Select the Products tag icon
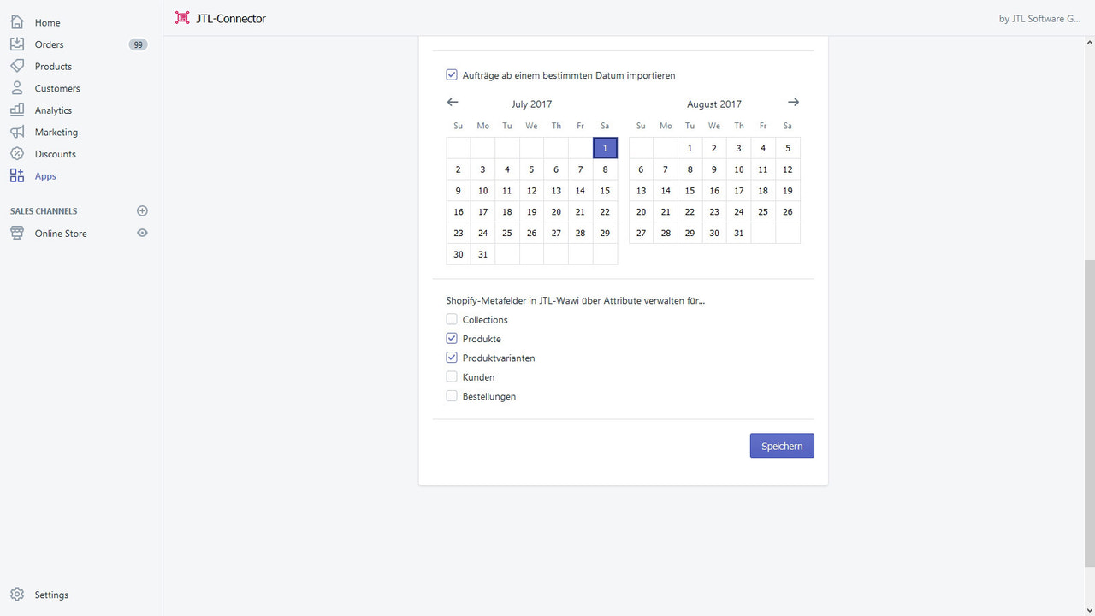The width and height of the screenshot is (1095, 616). tap(17, 66)
